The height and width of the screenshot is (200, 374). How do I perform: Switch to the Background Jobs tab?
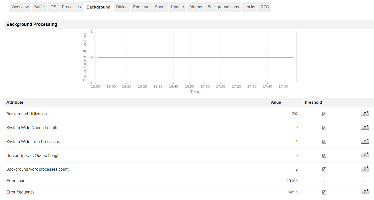223,7
